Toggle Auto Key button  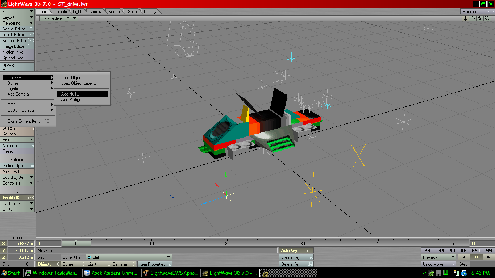pyautogui.click(x=296, y=250)
